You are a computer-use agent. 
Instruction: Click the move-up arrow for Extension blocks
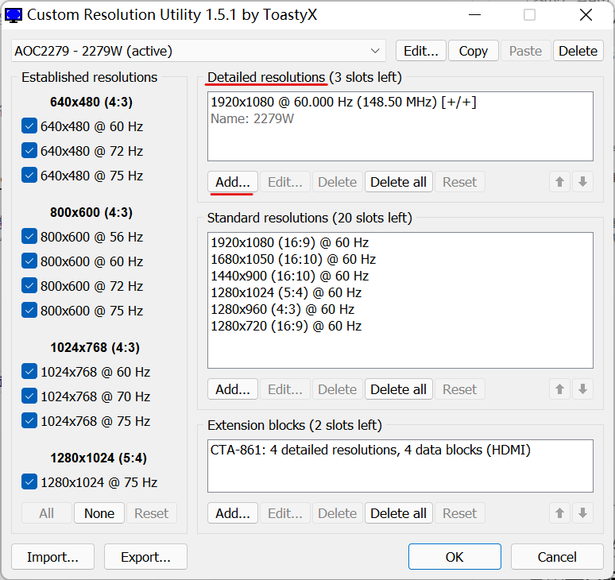click(x=560, y=513)
